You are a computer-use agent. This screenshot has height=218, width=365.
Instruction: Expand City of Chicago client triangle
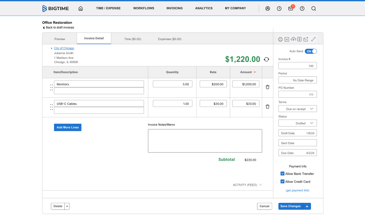click(x=52, y=48)
